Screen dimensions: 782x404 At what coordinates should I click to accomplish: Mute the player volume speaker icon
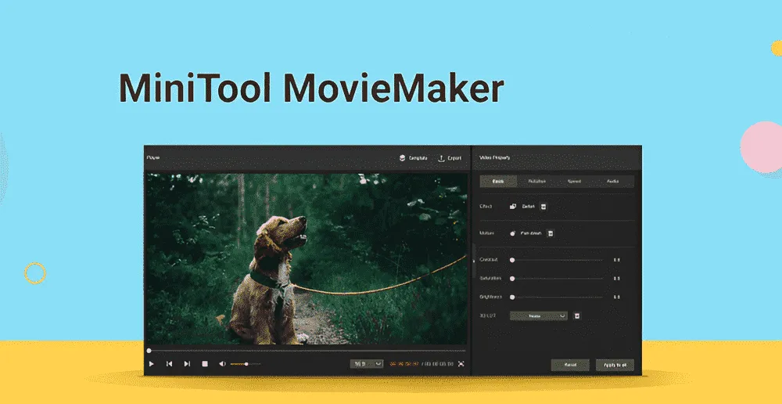click(222, 364)
